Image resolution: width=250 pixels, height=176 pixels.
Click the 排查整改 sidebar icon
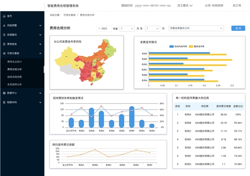[4, 35]
